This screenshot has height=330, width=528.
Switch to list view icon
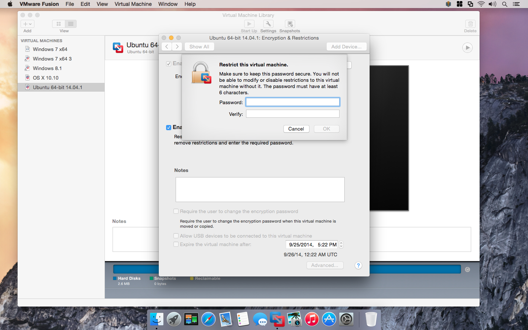click(x=71, y=24)
